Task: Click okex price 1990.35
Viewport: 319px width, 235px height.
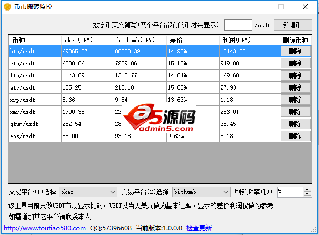Action: [x=87, y=112]
